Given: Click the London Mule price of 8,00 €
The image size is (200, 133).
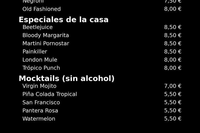Looking at the screenshot, I should [x=173, y=60].
